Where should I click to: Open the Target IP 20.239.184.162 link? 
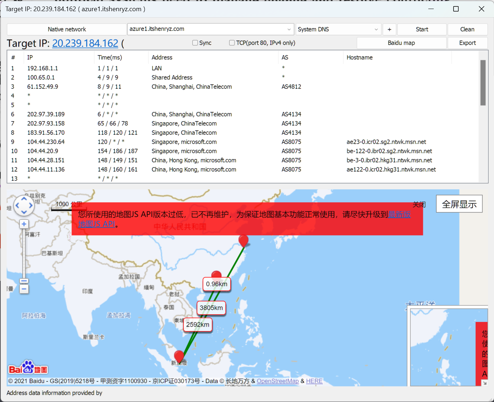point(85,43)
